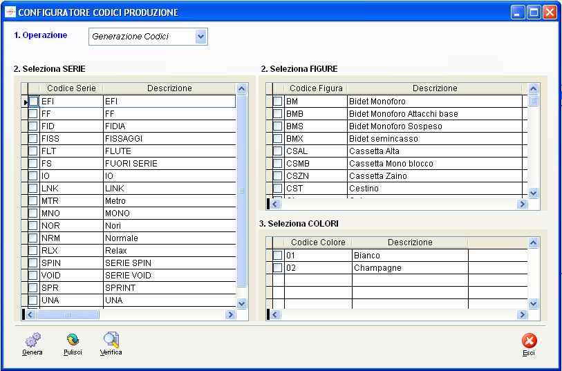Click SERIE list scroll down arrow

[x=242, y=304]
